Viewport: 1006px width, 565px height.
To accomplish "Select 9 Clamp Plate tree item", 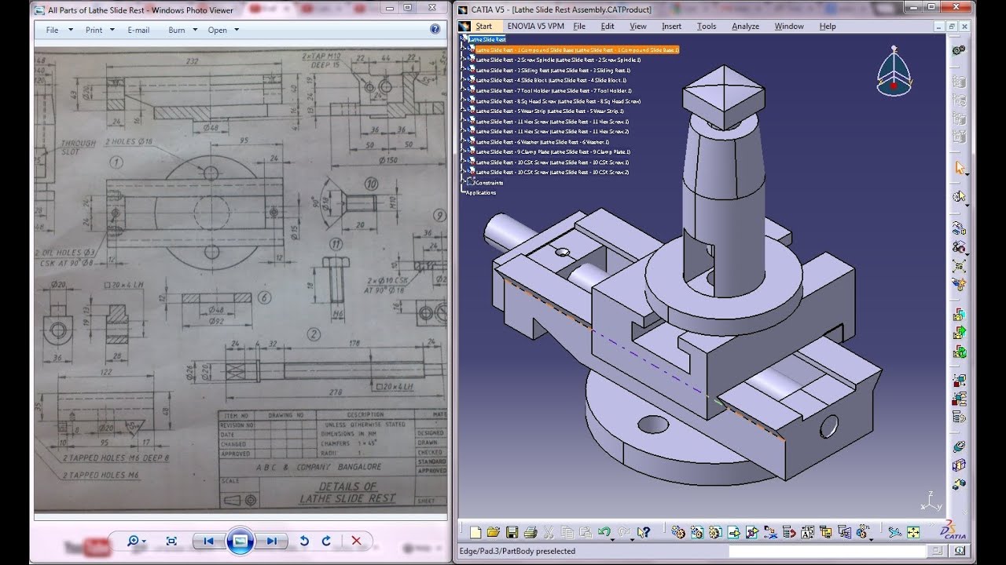I will coord(553,151).
